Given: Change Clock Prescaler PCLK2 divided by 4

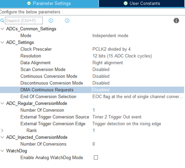Looking at the screenshot, I should [111, 49].
